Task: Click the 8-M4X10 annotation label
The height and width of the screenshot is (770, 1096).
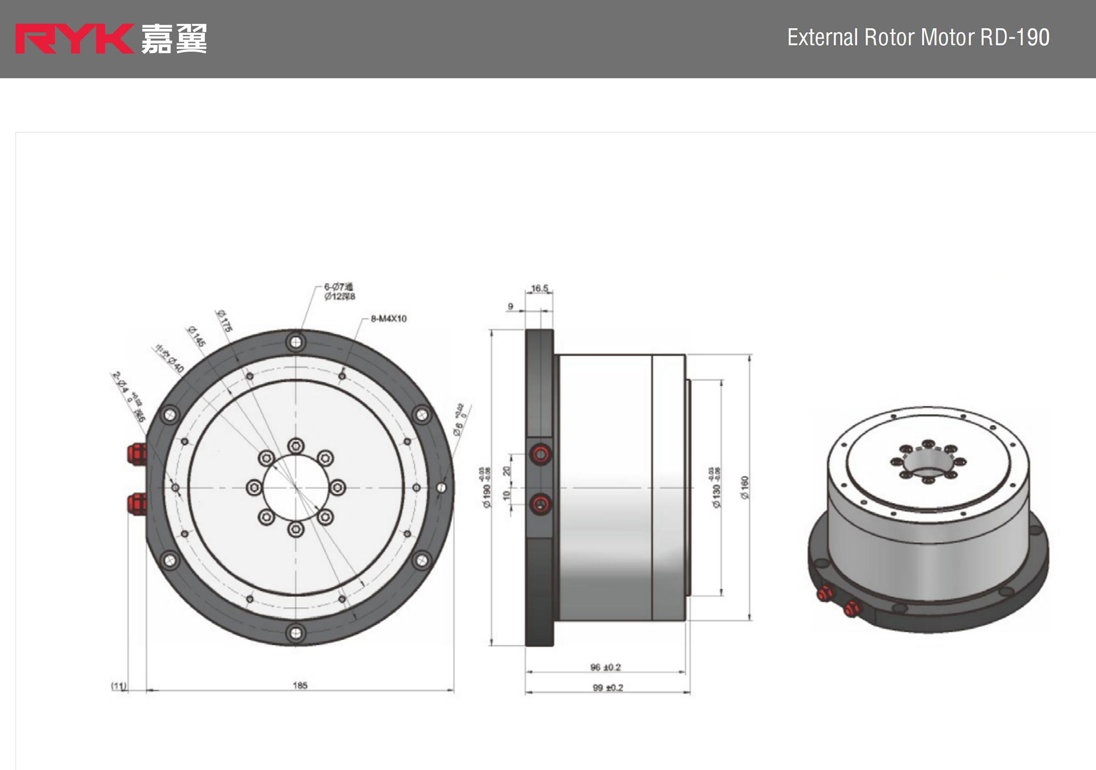Action: coord(389,319)
